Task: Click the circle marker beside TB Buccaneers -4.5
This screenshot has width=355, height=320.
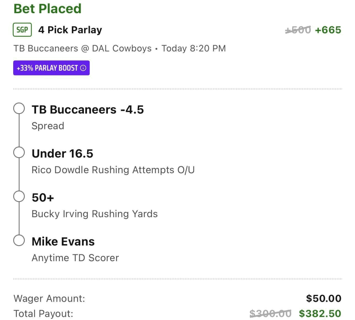Action: click(x=19, y=109)
